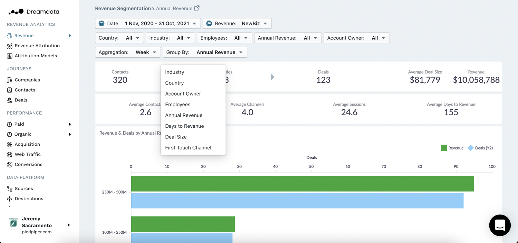Expand the Paid submenu arrow

70,124
